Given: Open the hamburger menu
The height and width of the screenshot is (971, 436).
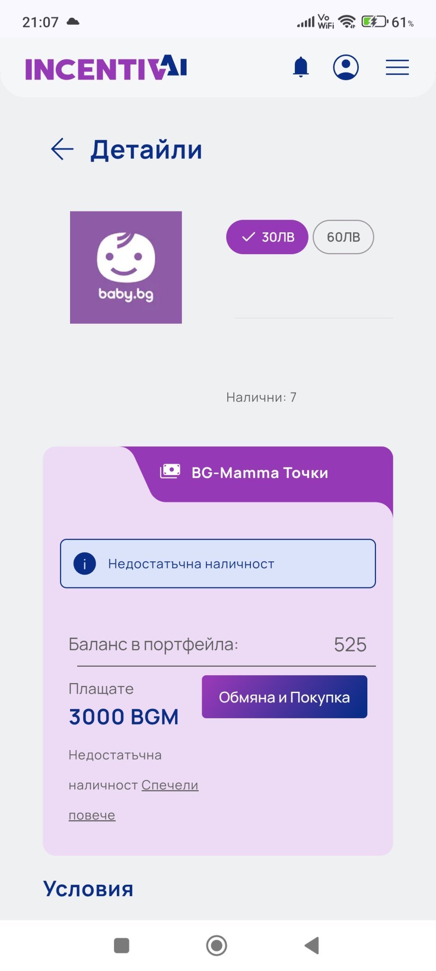Looking at the screenshot, I should 397,67.
